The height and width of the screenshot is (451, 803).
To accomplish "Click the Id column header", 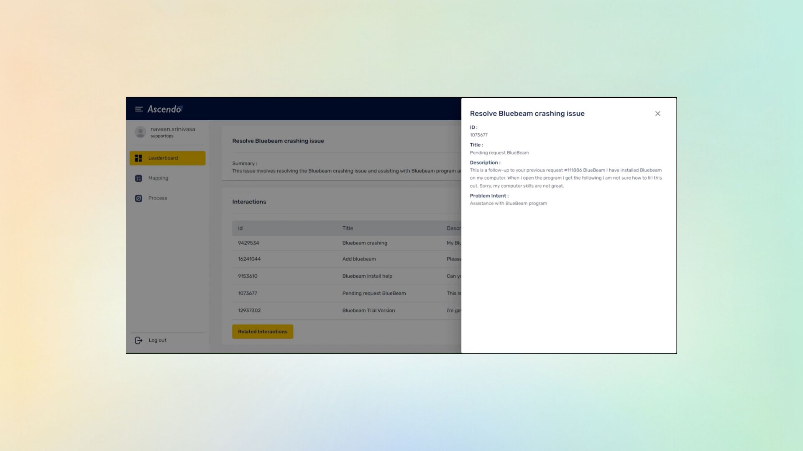I will 240,228.
